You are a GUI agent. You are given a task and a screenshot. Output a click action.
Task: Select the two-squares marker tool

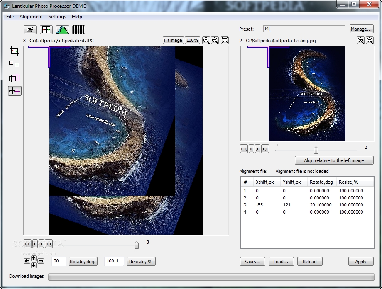coord(15,64)
